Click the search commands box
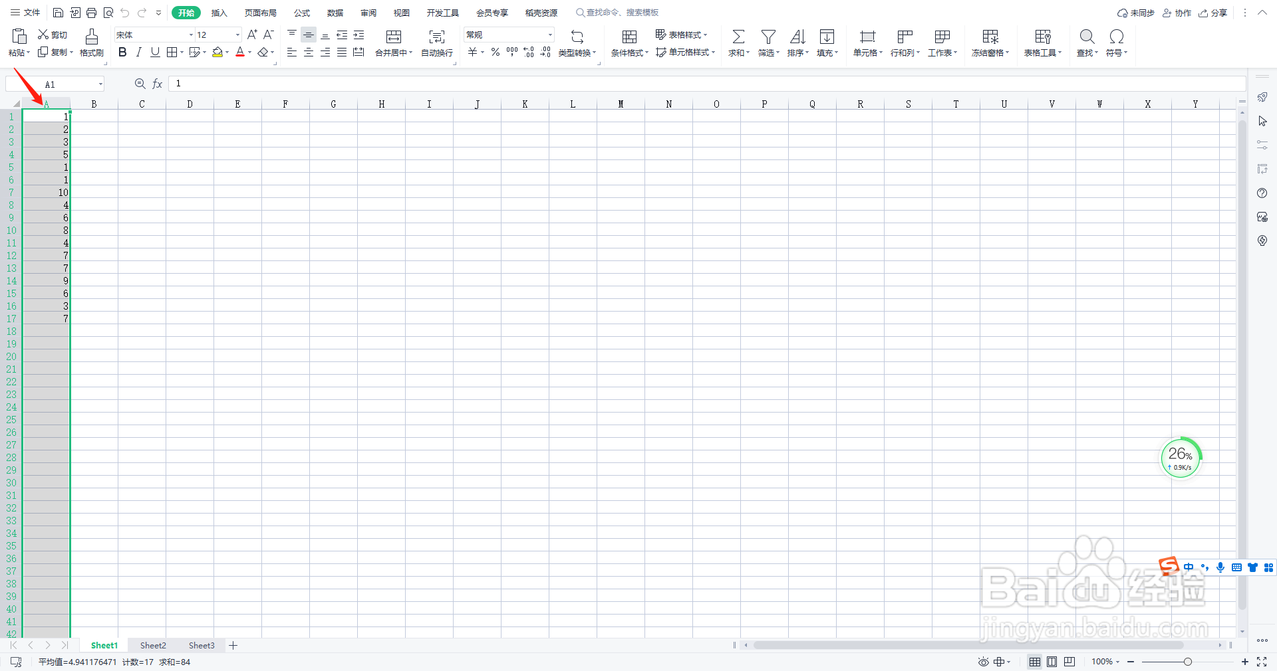This screenshot has height=671, width=1277. coord(617,13)
